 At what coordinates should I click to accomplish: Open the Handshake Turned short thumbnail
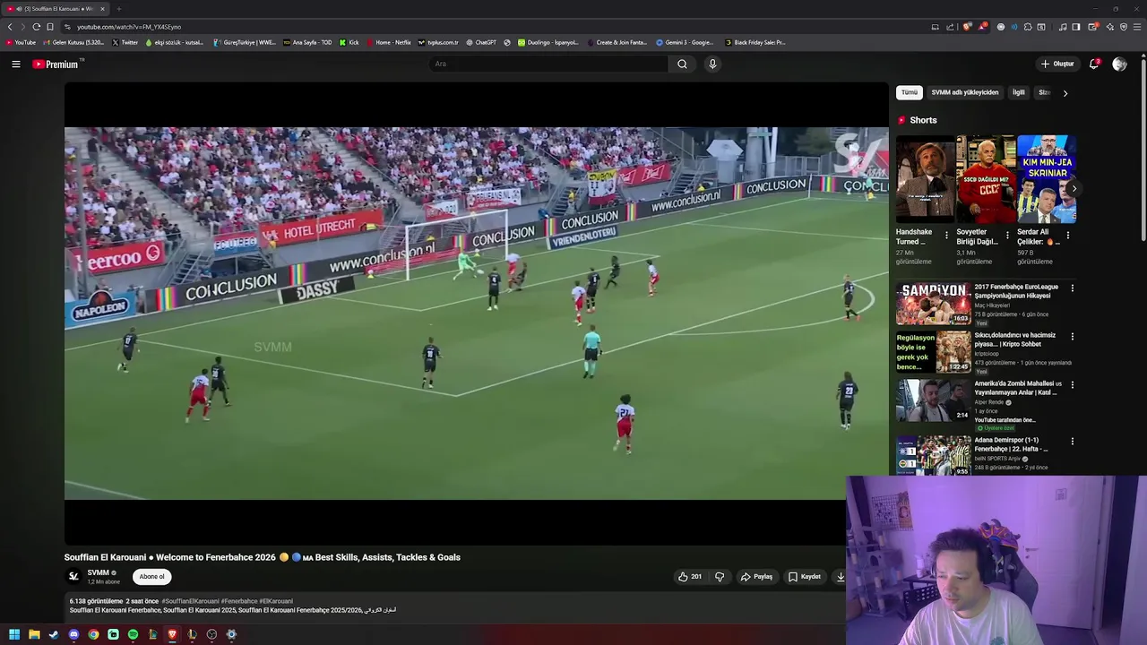point(925,178)
